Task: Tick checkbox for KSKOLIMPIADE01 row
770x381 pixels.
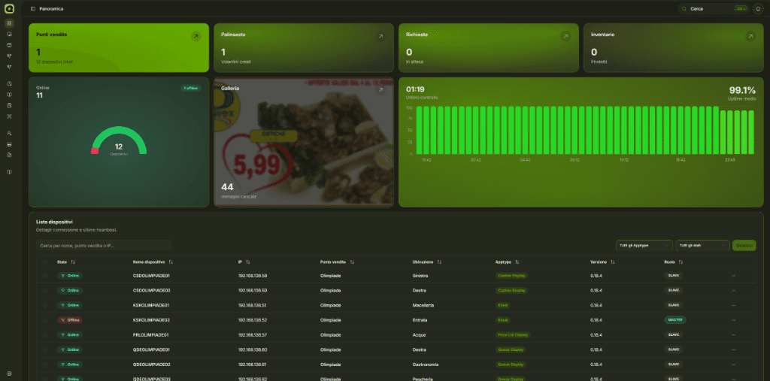Action: point(44,305)
